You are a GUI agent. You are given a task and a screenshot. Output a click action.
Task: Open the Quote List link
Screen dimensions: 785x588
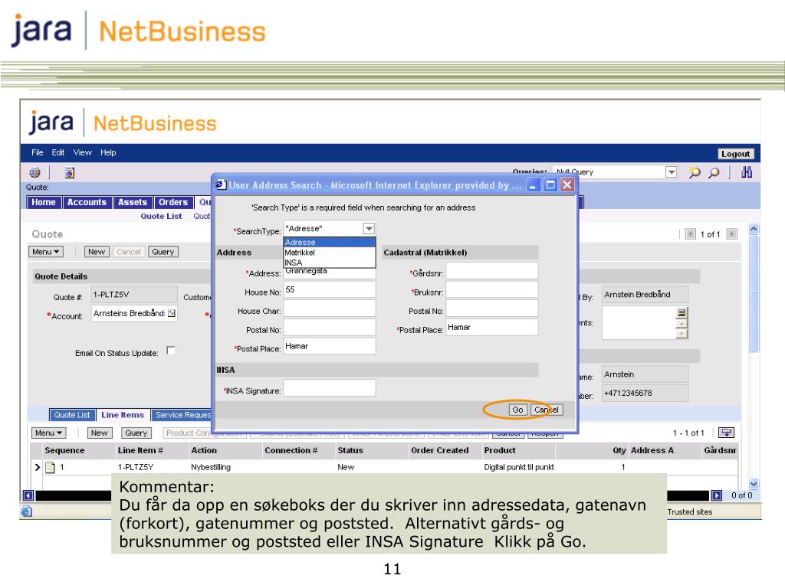[x=161, y=216]
